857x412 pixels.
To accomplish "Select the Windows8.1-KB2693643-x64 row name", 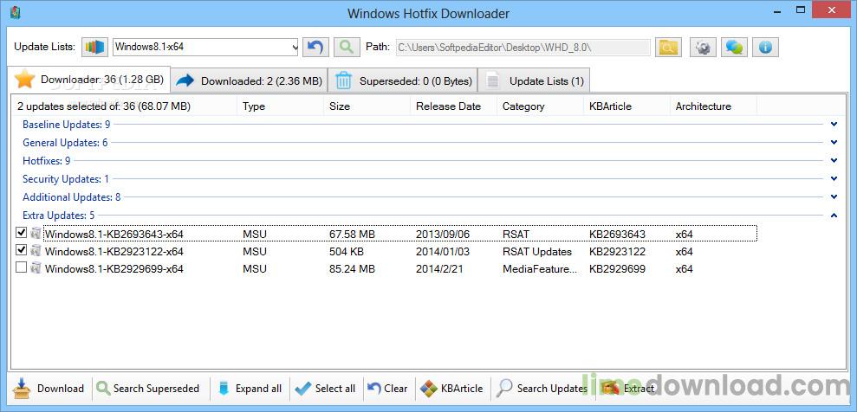I will coord(114,234).
